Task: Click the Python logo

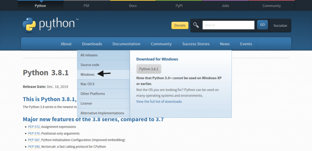Action: coord(51,25)
